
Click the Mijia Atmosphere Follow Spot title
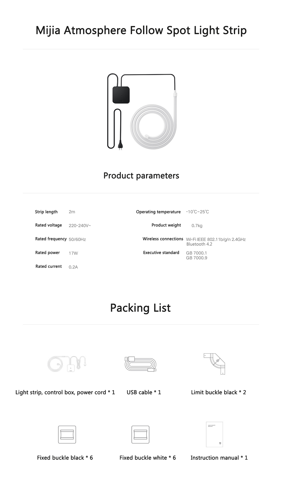pos(141,30)
